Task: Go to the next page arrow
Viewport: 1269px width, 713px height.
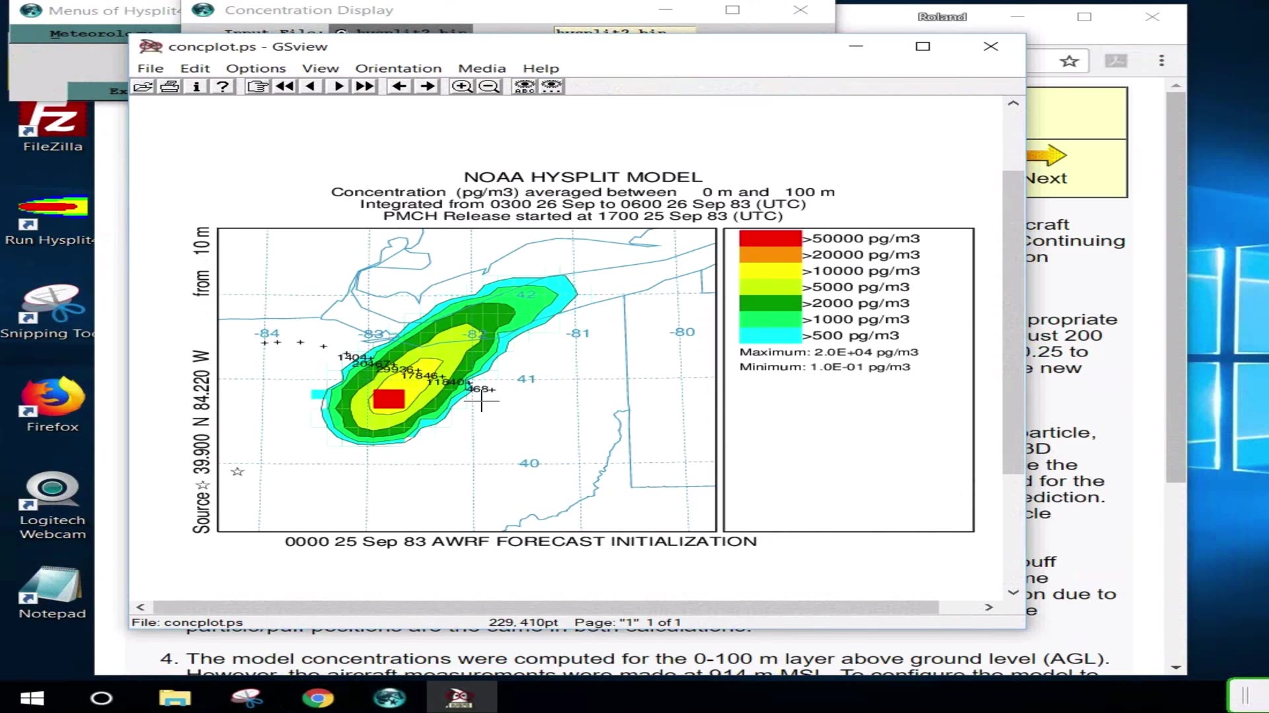Action: pyautogui.click(x=338, y=86)
